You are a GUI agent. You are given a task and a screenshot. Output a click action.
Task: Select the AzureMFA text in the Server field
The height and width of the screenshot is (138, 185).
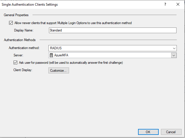pyautogui.click(x=61, y=55)
